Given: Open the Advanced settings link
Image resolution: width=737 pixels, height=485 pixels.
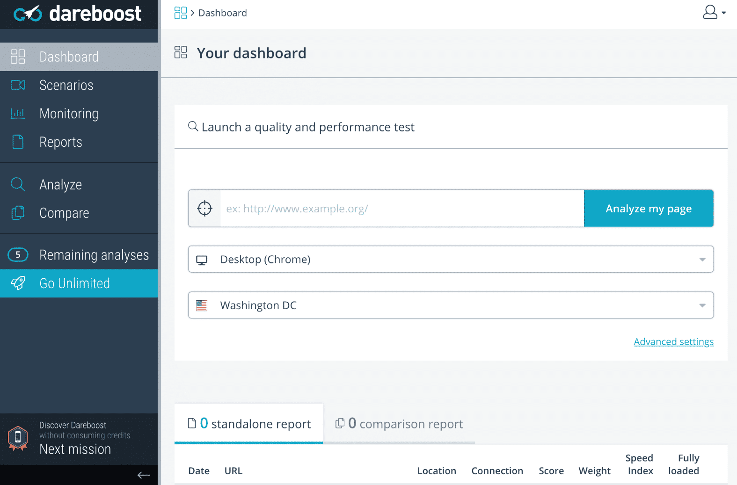Looking at the screenshot, I should coord(673,342).
